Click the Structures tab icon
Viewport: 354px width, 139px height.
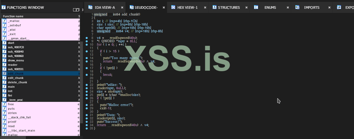click(214, 7)
